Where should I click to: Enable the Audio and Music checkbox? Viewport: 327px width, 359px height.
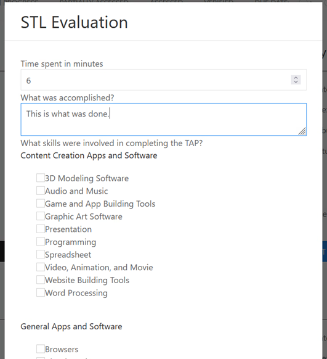coord(41,191)
